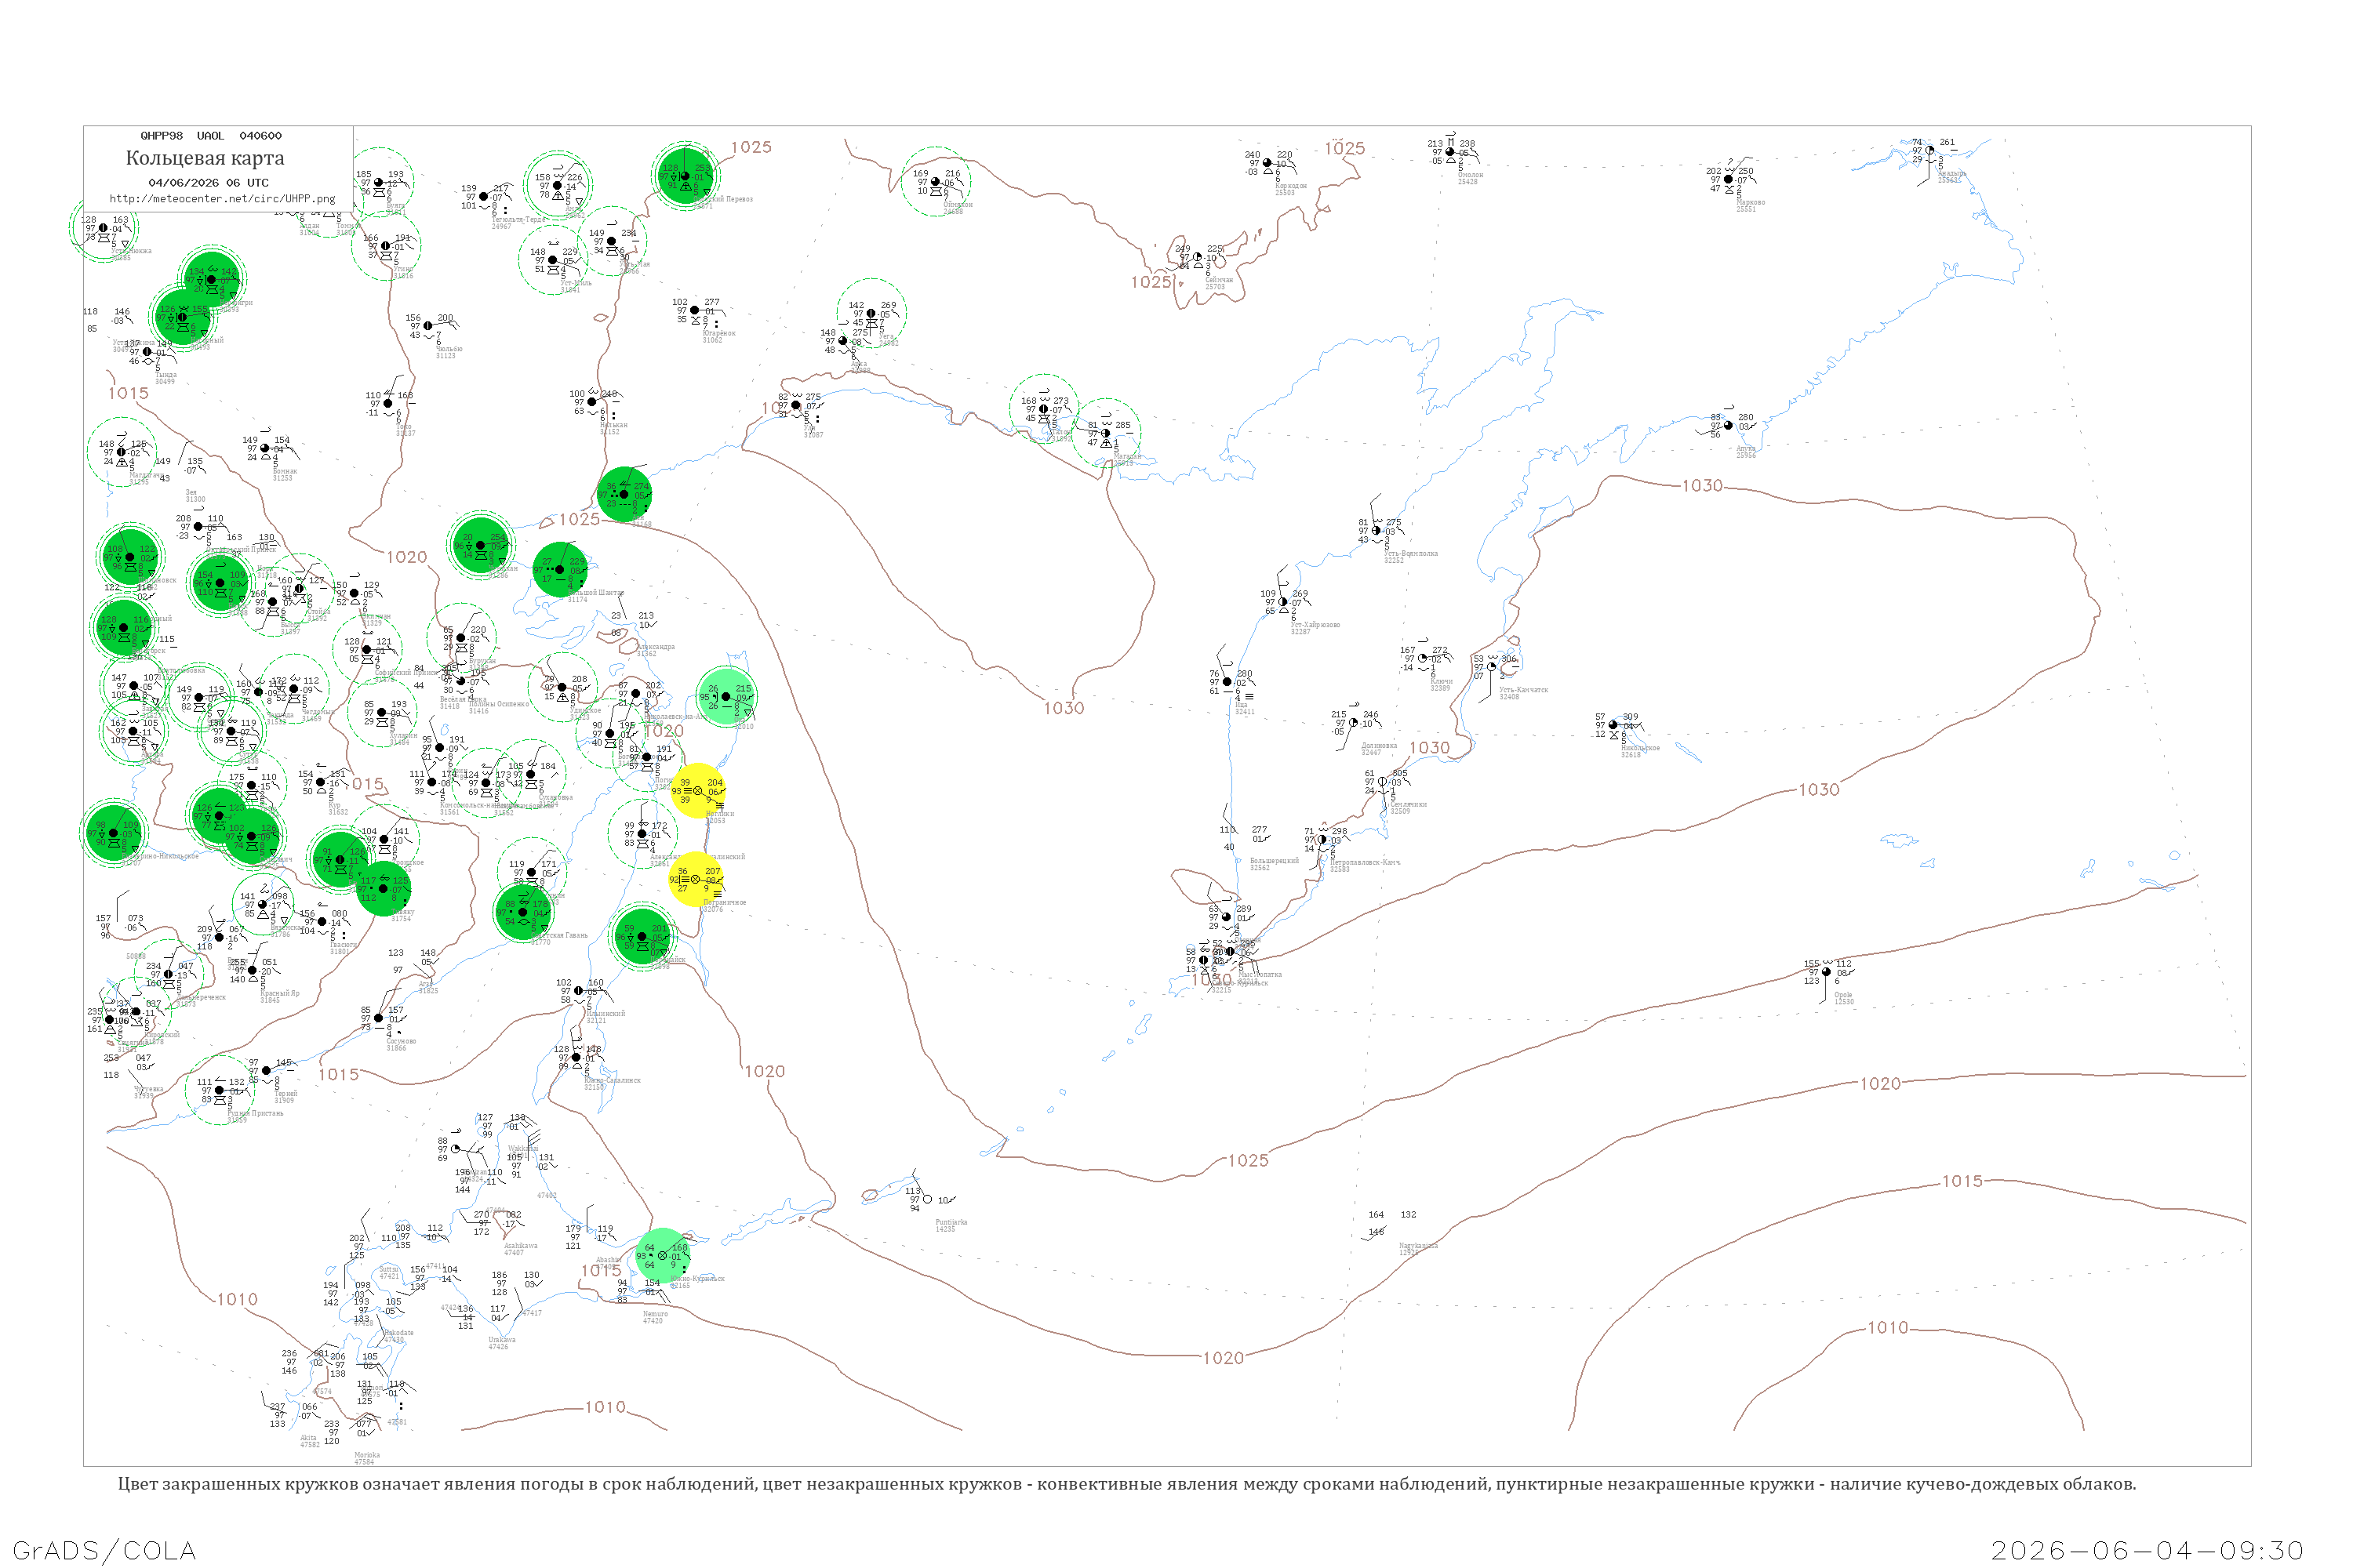Screen dimensions: 2353x1568
Task: Select the 'Тегюльтя-Терде' station name label
Action: click(519, 219)
